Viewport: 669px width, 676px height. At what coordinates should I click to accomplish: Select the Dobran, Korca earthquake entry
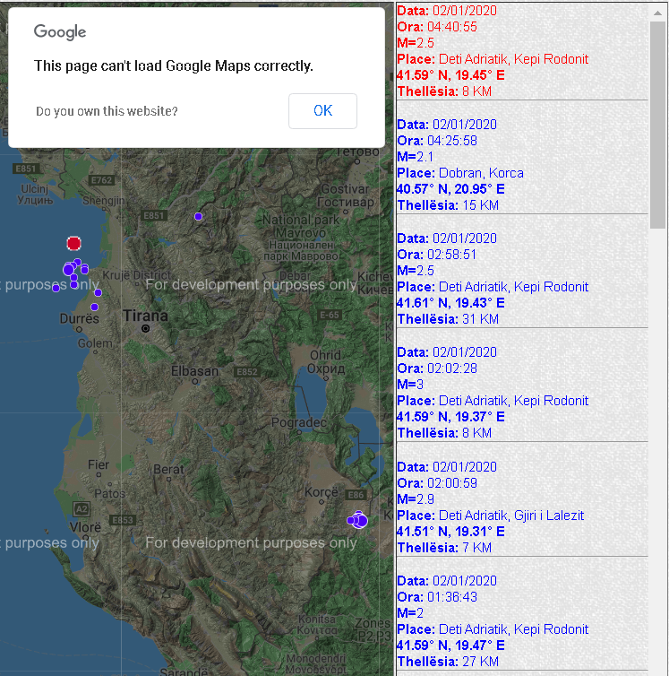click(522, 165)
